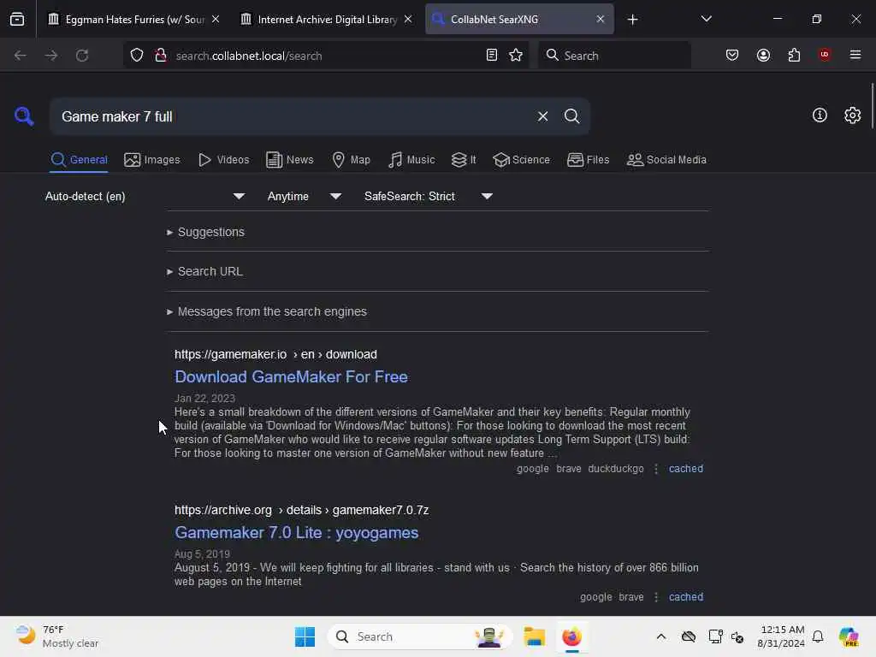Click the Firefox taskbar icon
This screenshot has height=657, width=876.
coord(571,636)
